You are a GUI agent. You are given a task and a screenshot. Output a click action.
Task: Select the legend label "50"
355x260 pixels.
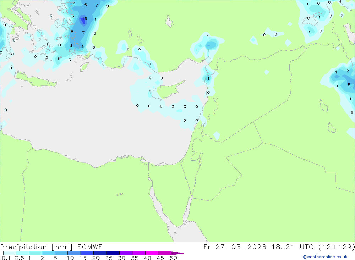[x=173, y=258]
